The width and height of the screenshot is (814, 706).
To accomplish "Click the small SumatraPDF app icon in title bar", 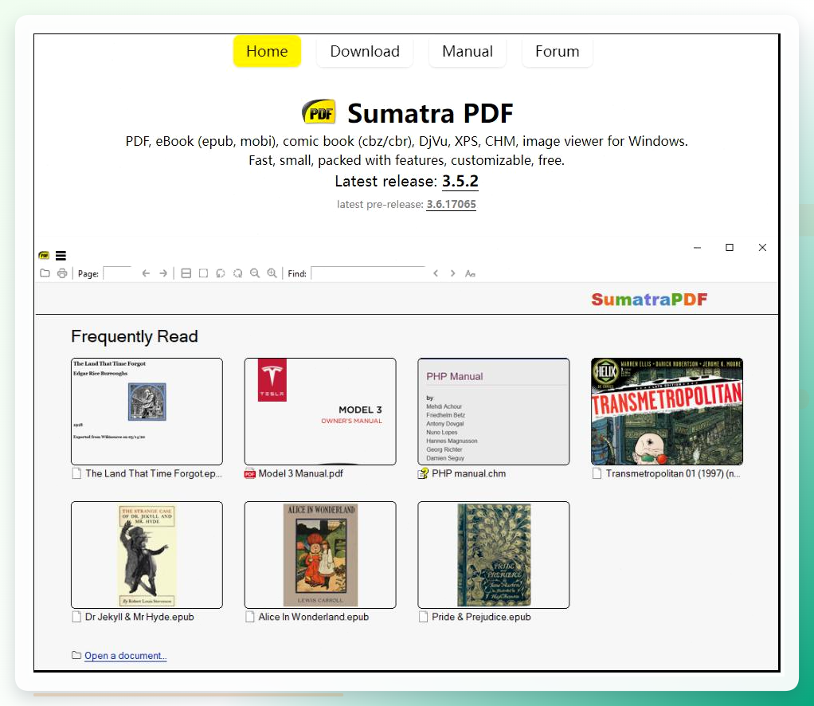I will point(44,256).
